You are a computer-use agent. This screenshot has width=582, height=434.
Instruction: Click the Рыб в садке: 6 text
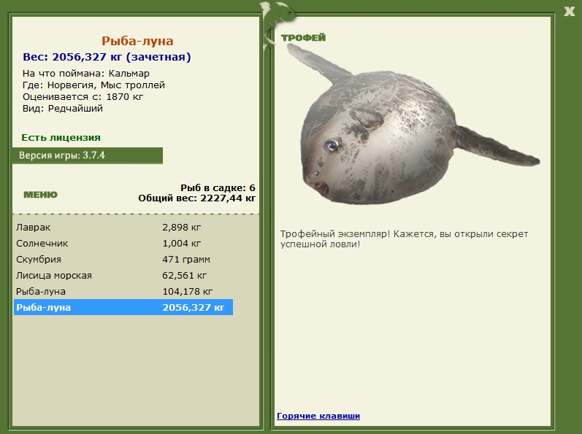click(x=218, y=188)
